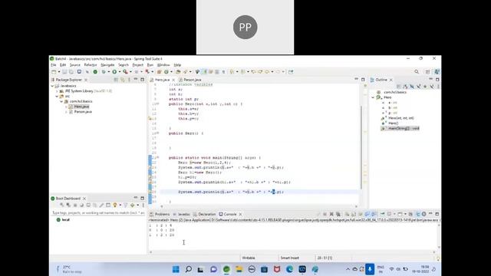The height and width of the screenshot is (276, 491).
Task: Open the Navigate menu
Action: [x=107, y=64]
